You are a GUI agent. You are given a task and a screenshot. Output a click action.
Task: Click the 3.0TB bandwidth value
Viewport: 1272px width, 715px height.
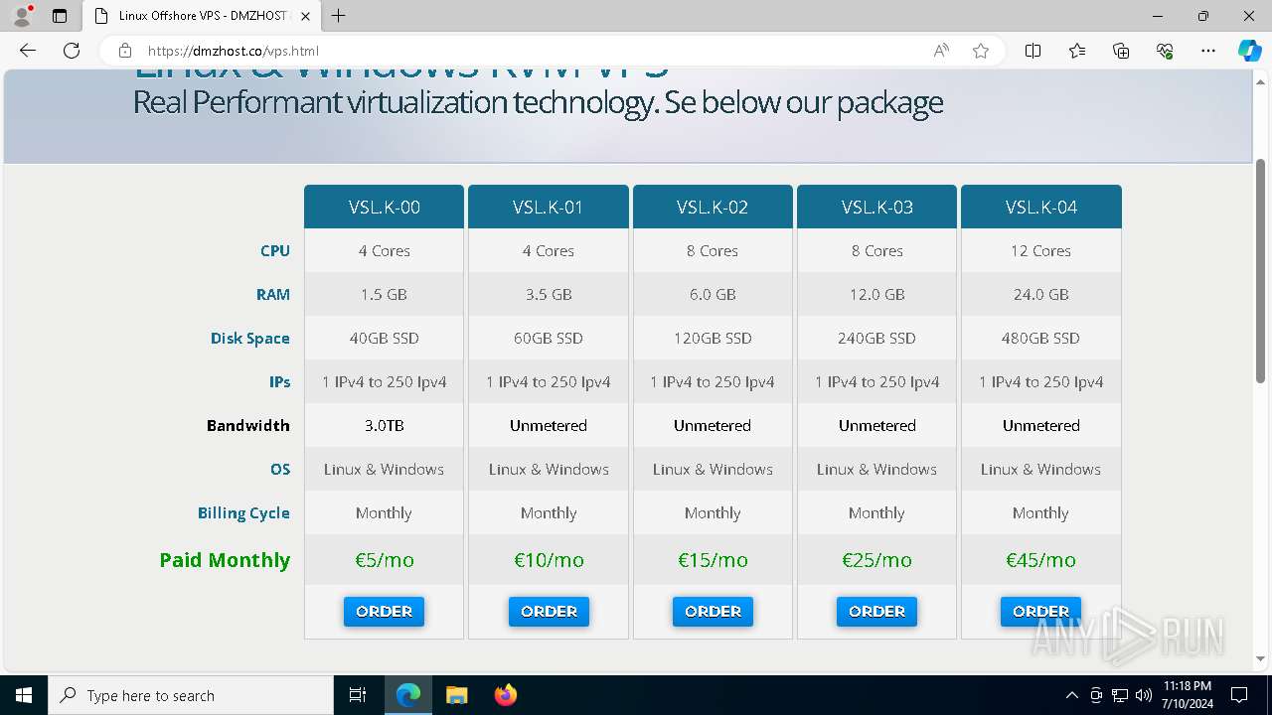pyautogui.click(x=384, y=425)
